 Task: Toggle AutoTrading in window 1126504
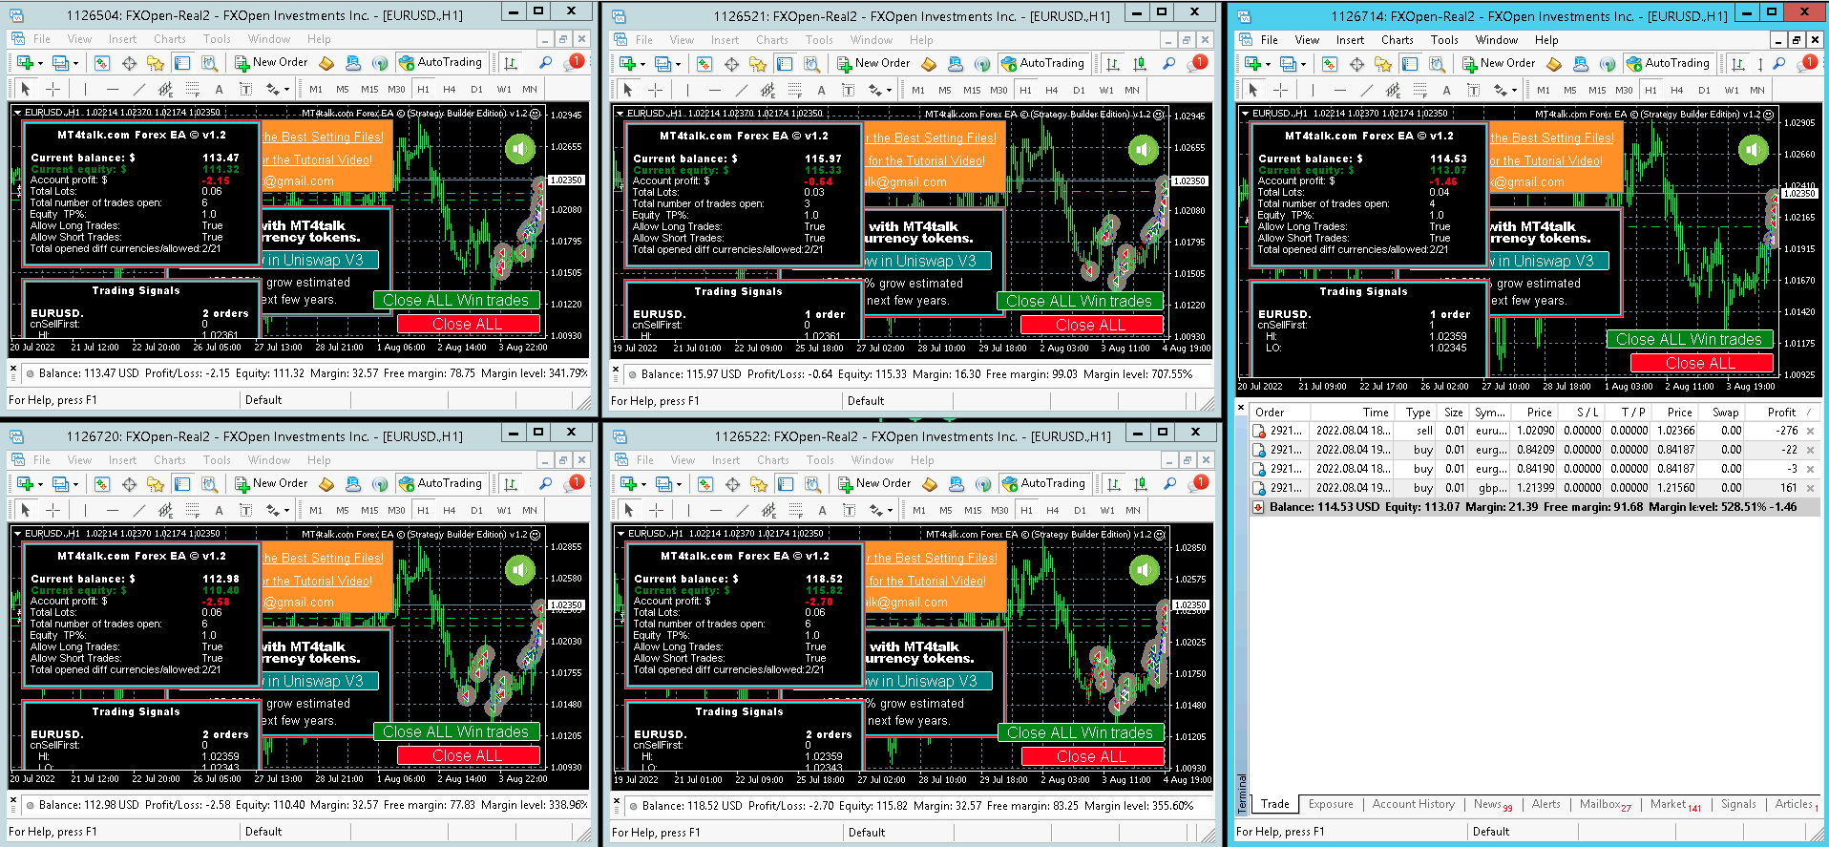pyautogui.click(x=442, y=62)
